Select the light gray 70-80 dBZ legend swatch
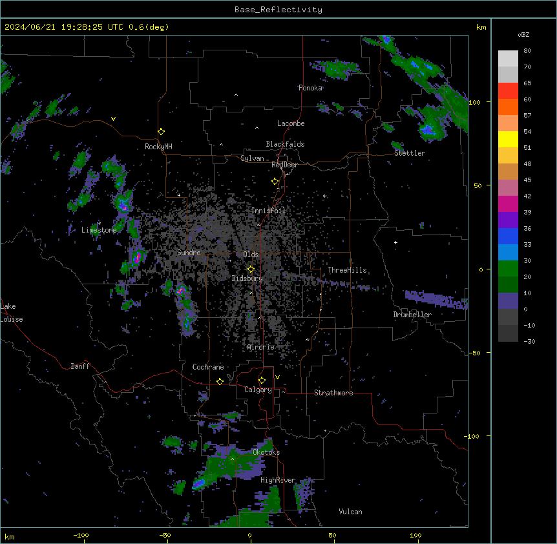 click(508, 59)
